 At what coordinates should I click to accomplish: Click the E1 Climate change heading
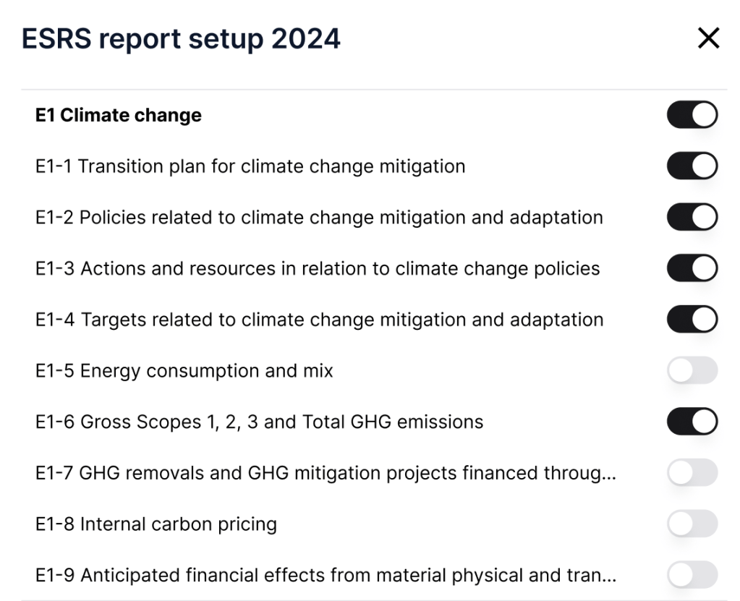[119, 115]
